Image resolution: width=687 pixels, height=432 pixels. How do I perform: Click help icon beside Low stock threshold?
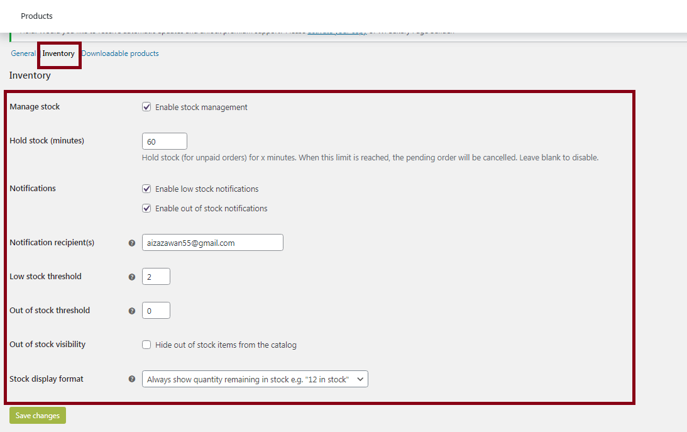pyautogui.click(x=132, y=277)
